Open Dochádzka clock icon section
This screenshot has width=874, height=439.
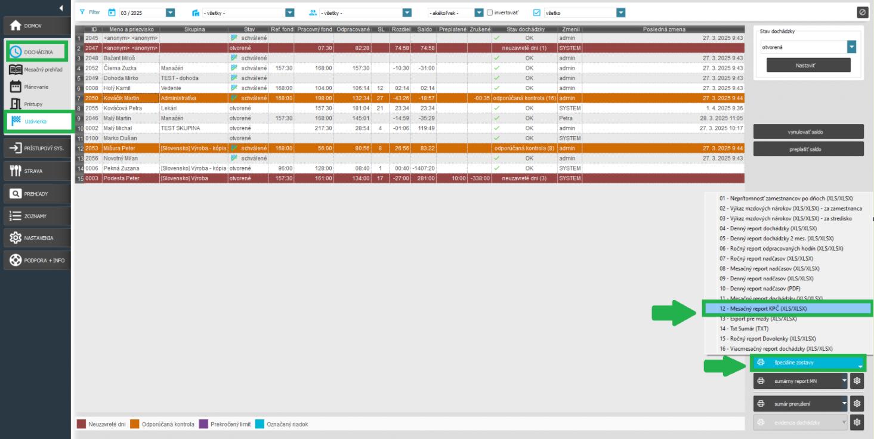coord(16,52)
